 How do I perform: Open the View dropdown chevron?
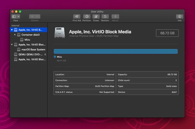(18, 17)
